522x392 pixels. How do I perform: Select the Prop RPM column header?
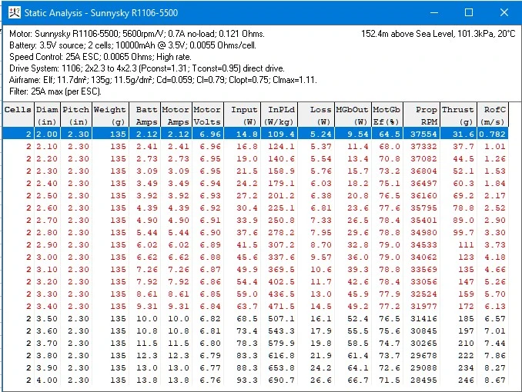[x=422, y=114]
